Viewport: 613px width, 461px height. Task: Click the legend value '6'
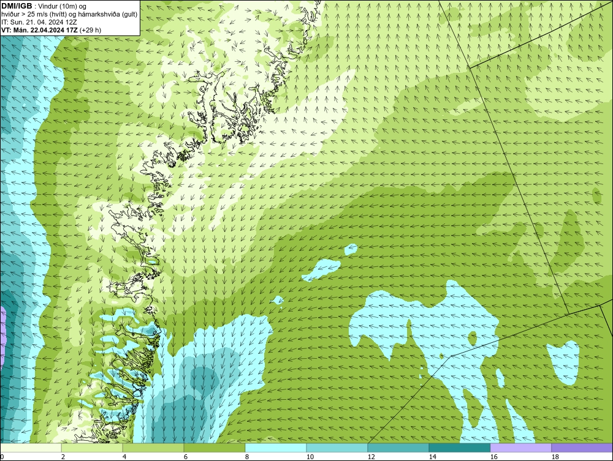tap(185, 457)
